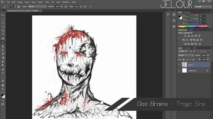
Task: Add a Levels adjustment
Action: (189, 36)
